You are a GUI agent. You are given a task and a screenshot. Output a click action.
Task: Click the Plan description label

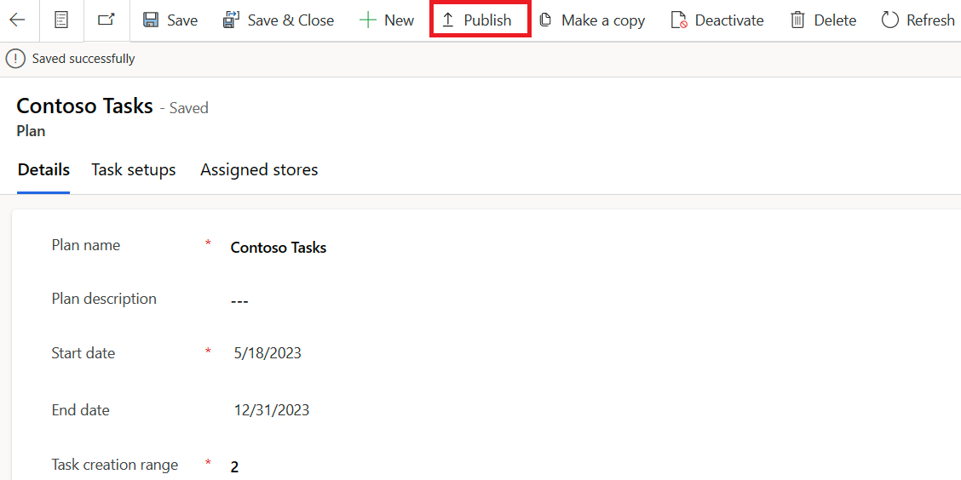104,300
